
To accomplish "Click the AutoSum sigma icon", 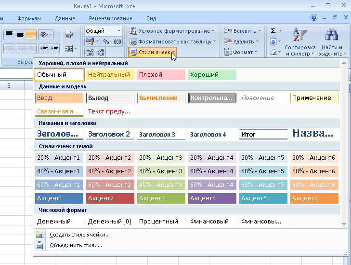I will [273, 31].
